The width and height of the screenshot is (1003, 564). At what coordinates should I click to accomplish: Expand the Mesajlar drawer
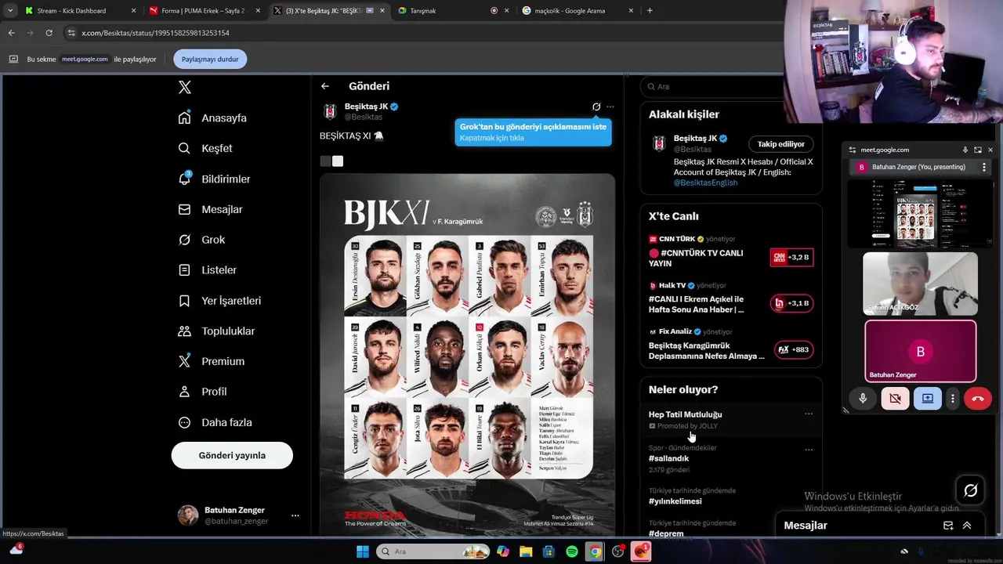coord(967,526)
